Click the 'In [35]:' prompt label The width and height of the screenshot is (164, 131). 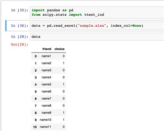(x=19, y=10)
